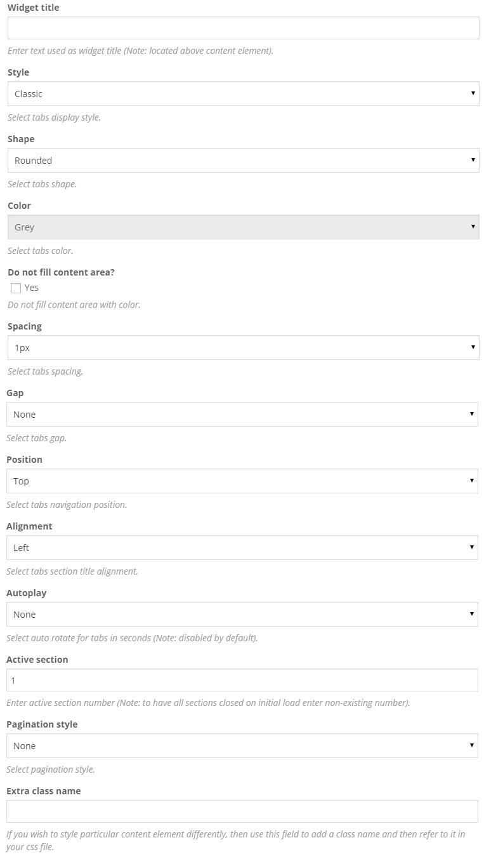484x859 pixels.
Task: Open the Shape dropdown showing Rounded
Action: (x=243, y=161)
